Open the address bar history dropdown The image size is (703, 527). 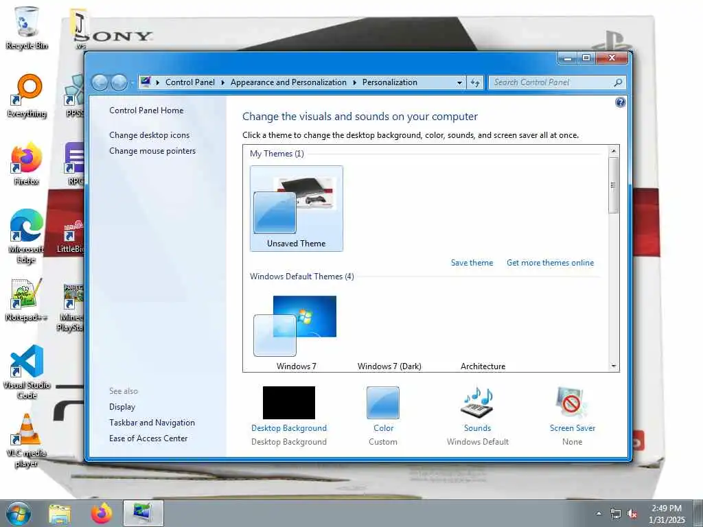pos(459,83)
